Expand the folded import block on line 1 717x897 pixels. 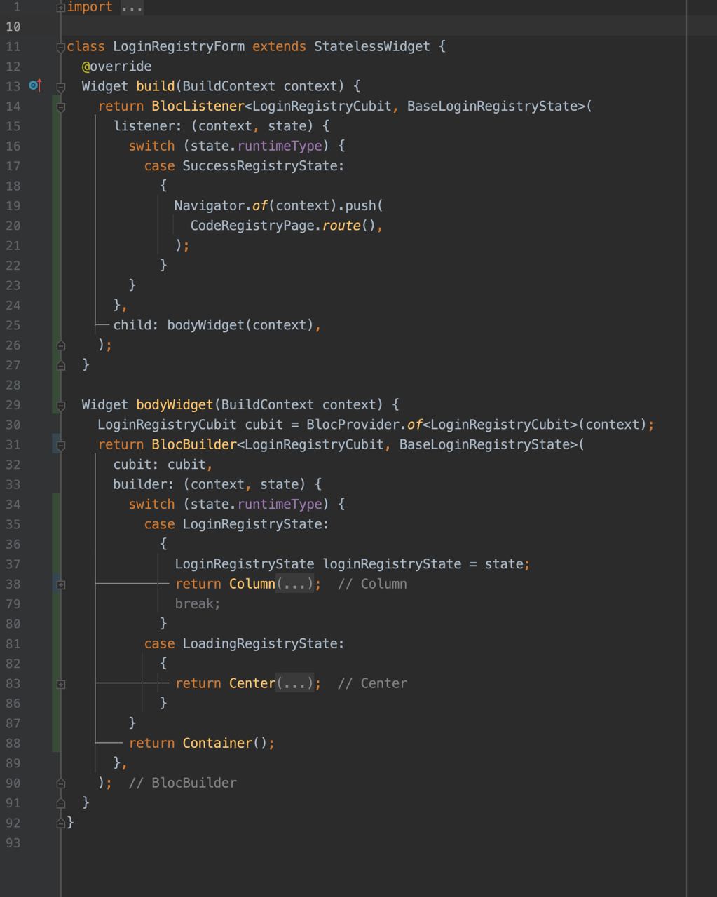(x=61, y=7)
